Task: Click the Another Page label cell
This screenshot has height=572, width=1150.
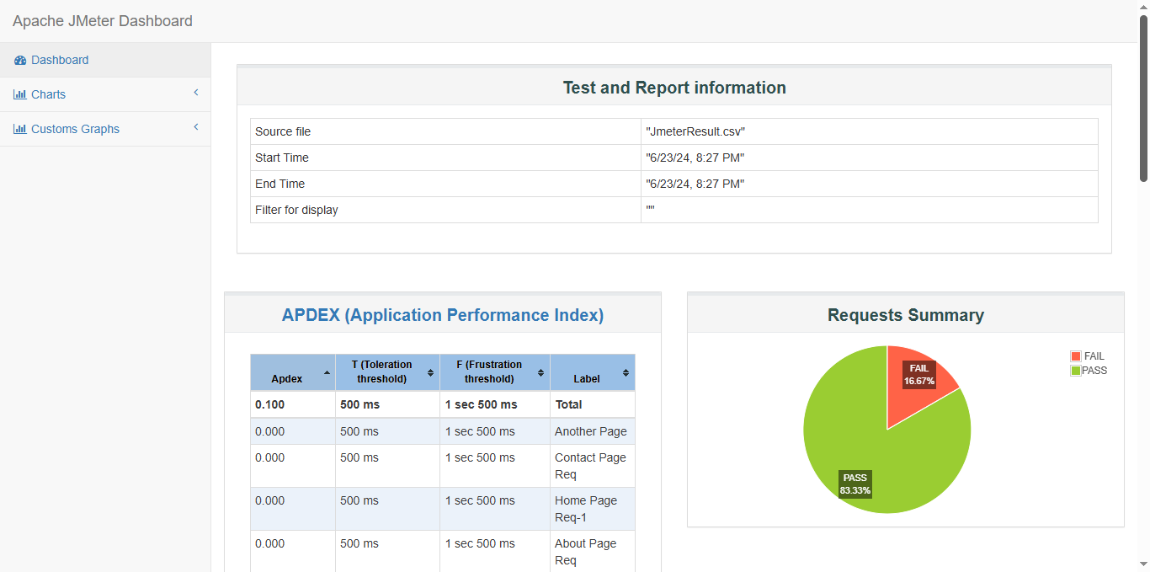Action: pyautogui.click(x=593, y=431)
